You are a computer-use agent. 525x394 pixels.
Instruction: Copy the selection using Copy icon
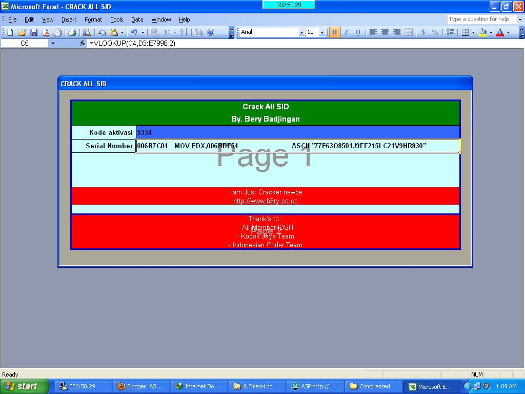[x=102, y=32]
